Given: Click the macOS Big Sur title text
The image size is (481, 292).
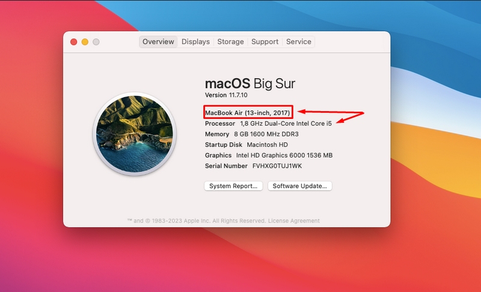Looking at the screenshot, I should pos(250,83).
